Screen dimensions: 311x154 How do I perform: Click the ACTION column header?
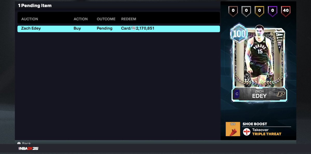[80, 19]
